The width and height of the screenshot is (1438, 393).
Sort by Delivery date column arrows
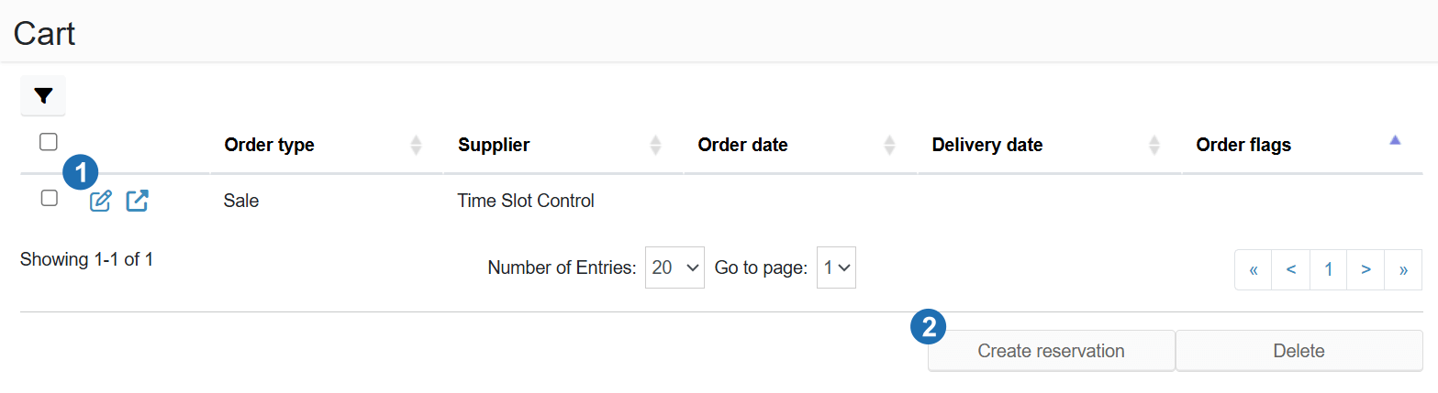[1154, 145]
